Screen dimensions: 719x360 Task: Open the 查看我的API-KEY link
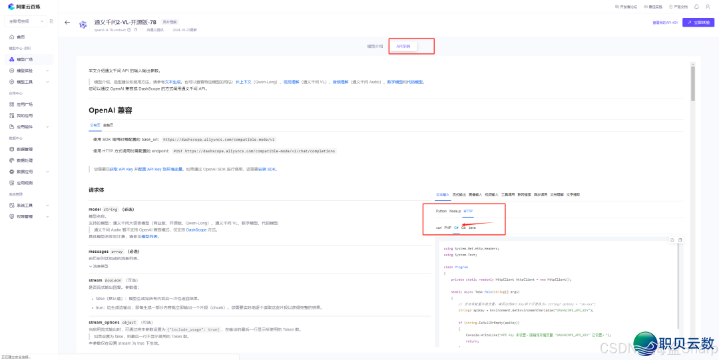665,23
